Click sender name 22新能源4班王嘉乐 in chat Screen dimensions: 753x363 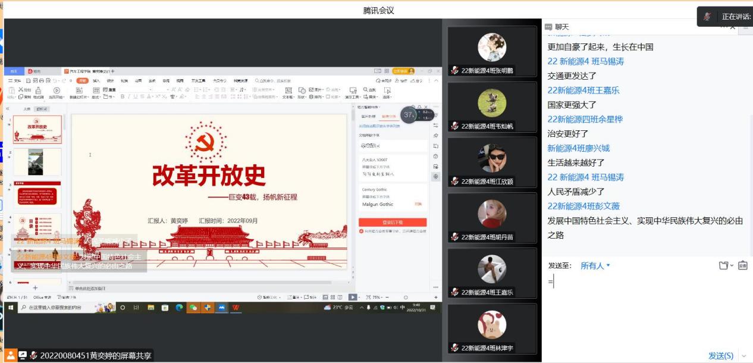tap(583, 90)
